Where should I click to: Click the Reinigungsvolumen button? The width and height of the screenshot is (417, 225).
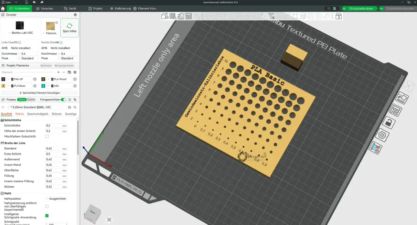[64, 66]
